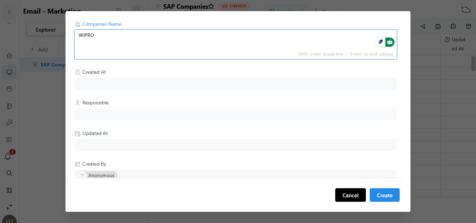476x223 pixels.
Task: Click the swap arrows sidebar icon
Action: pyautogui.click(x=9, y=207)
